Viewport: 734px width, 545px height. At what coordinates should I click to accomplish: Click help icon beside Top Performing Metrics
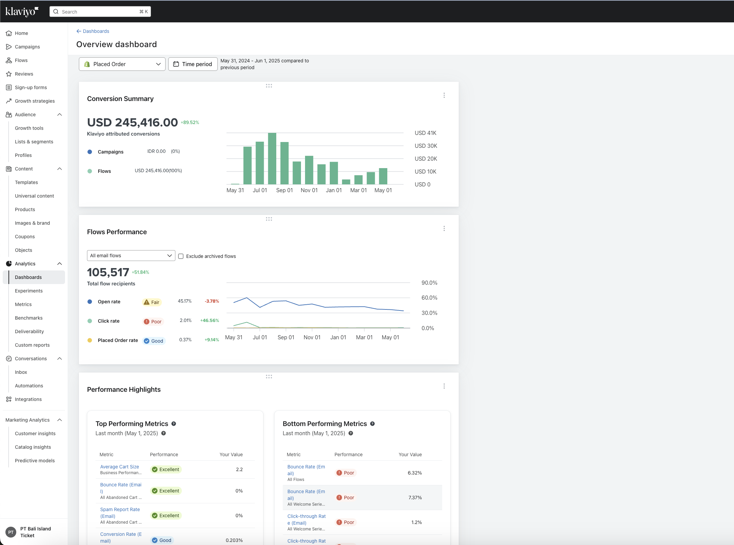(x=174, y=424)
